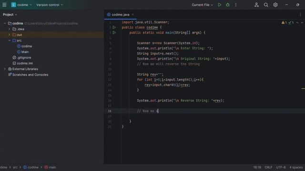Viewport: 305px width, 171px height.
Task: Click run gutter icon beside main method
Action: point(114,33)
